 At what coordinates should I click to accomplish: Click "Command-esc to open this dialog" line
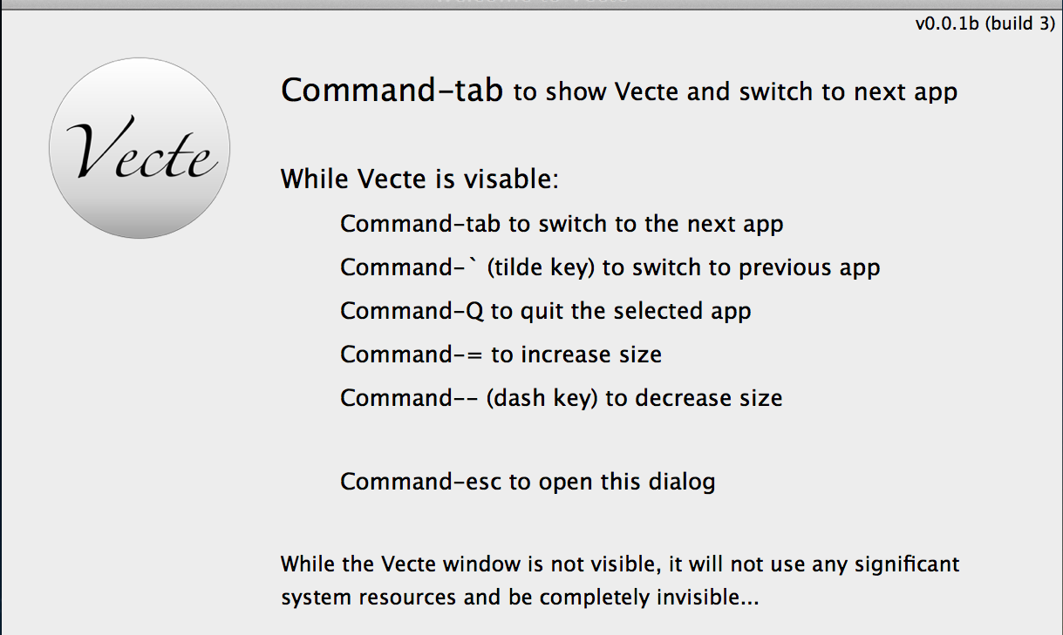click(528, 482)
